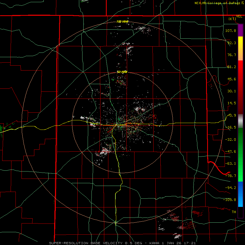This screenshot has width=245, height=245.
Task: Click the VEL legend title
Action: coord(239,16)
